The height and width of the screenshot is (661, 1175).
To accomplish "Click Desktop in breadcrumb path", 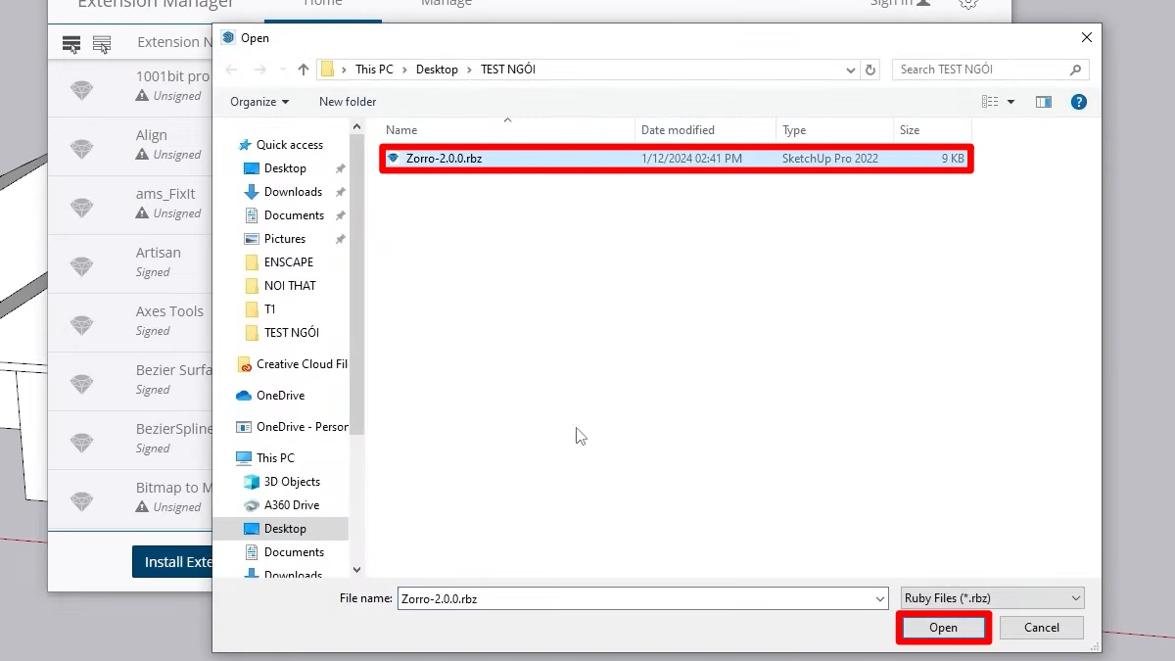I will click(437, 70).
